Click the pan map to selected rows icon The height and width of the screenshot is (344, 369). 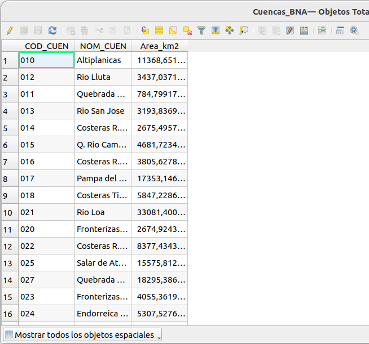(x=230, y=30)
